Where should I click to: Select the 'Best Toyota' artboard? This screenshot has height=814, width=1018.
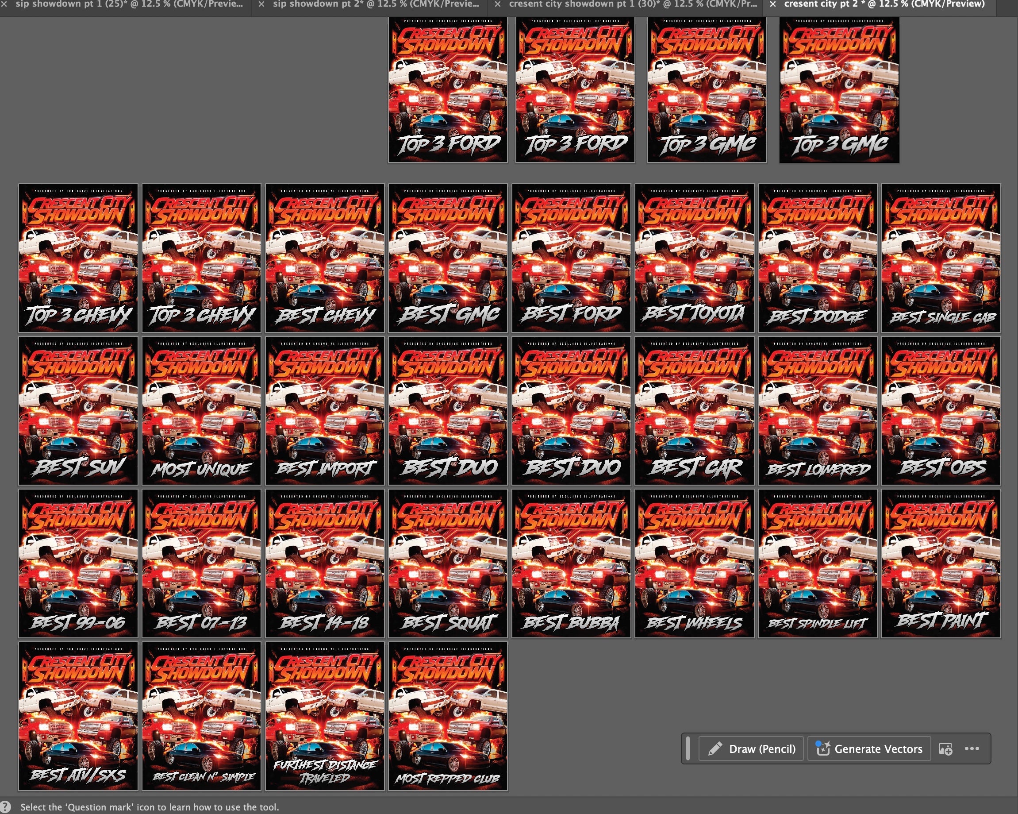point(694,258)
